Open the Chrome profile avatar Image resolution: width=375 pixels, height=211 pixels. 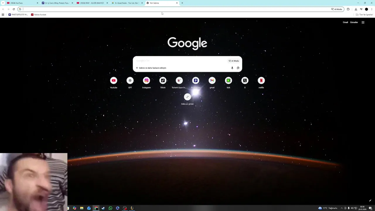[366, 9]
